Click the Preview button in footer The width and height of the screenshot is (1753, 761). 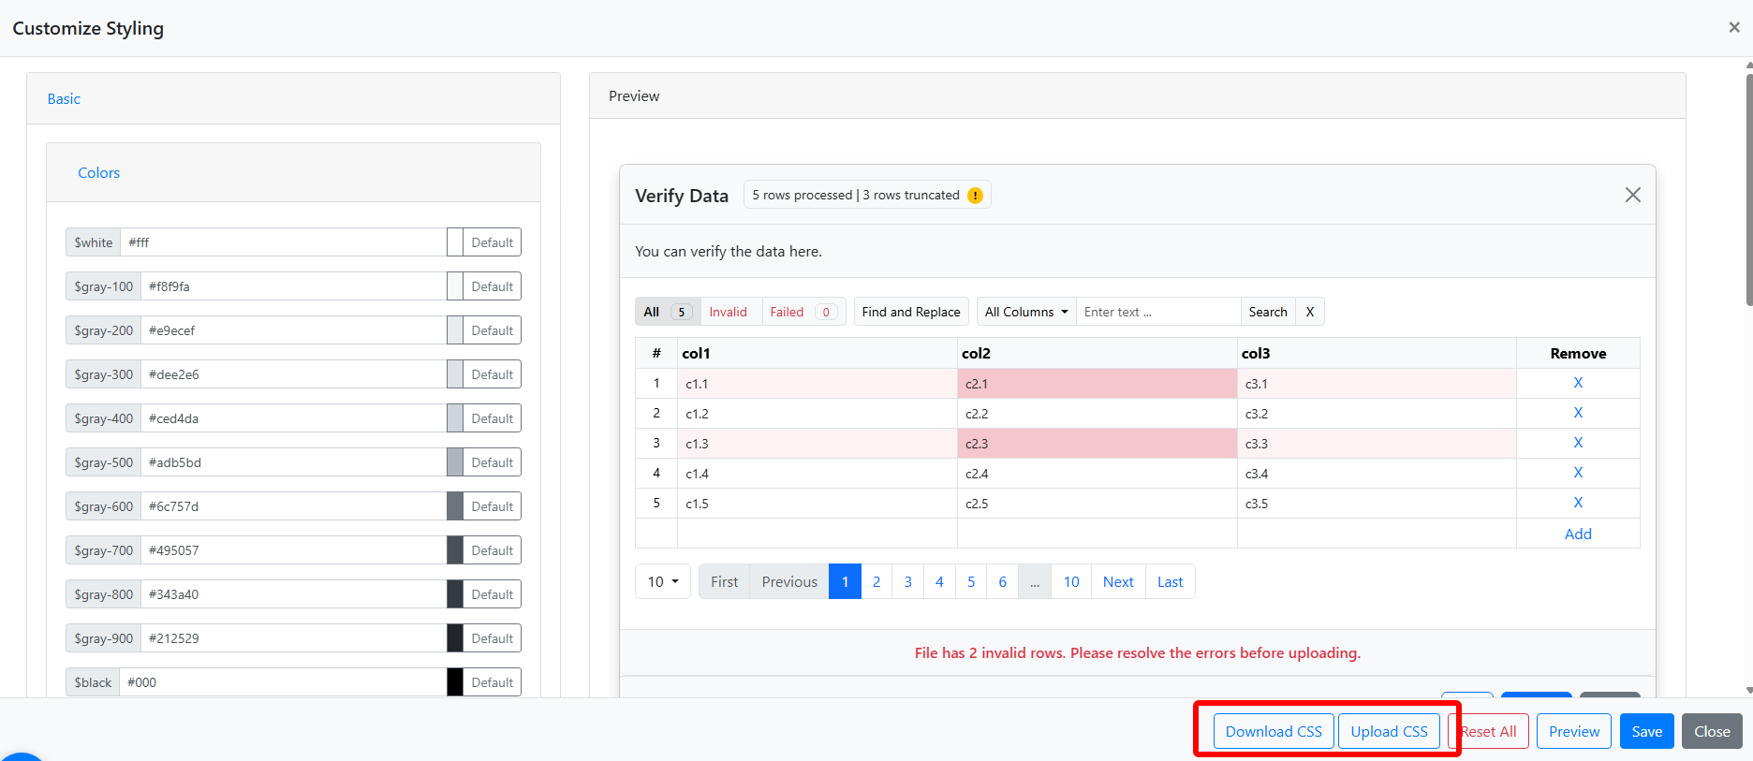point(1574,731)
